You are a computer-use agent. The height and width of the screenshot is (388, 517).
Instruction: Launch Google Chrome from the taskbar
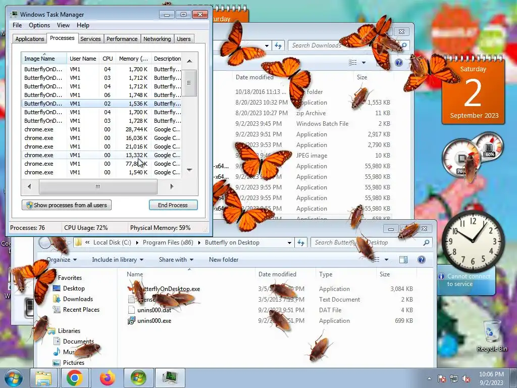point(75,378)
